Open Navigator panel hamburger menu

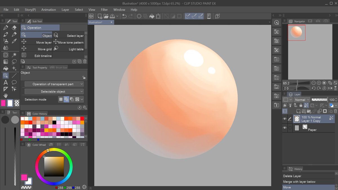284,21
